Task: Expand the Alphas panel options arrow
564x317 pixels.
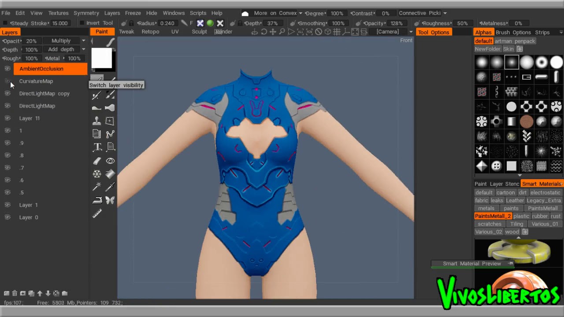Action: 561,32
